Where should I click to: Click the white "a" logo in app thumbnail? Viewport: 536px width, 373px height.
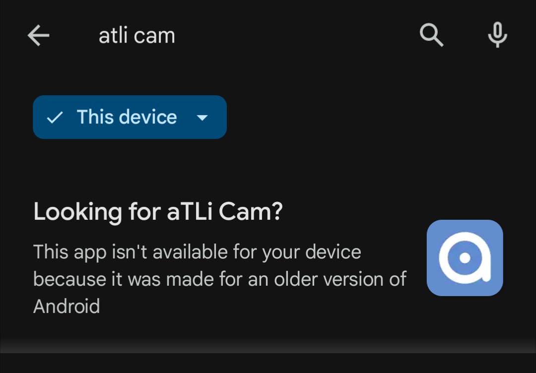coord(465,257)
